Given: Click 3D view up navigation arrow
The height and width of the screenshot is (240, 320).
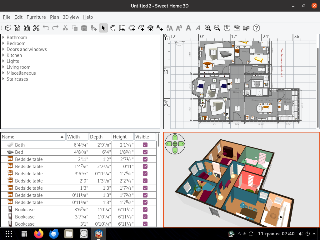Looking at the screenshot, I should pos(175,137).
